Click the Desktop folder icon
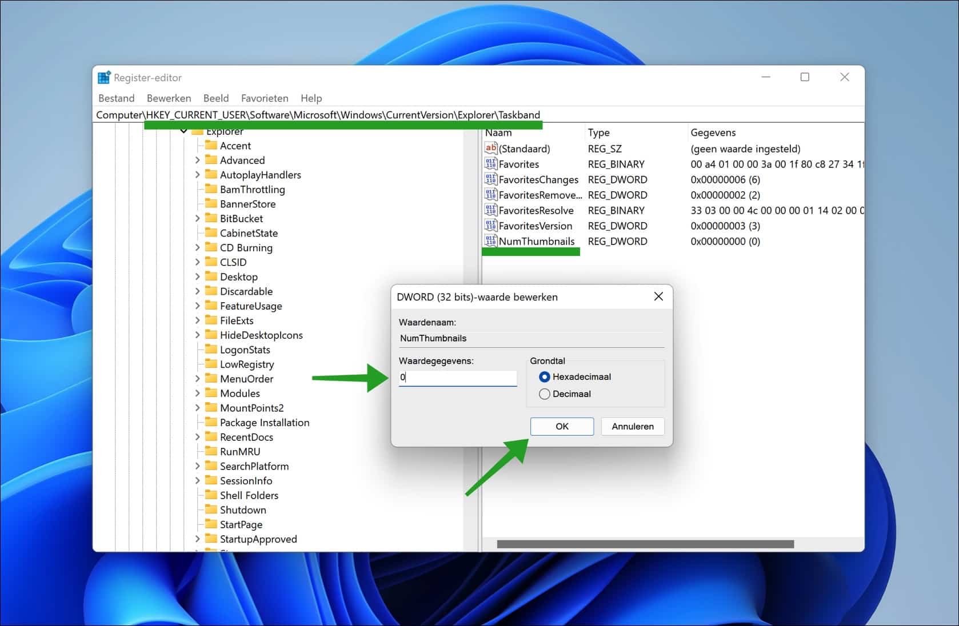Screen dimensions: 959x626 click(211, 276)
